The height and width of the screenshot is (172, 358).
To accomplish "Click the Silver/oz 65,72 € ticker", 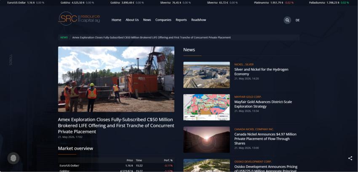I will coord(222,3).
